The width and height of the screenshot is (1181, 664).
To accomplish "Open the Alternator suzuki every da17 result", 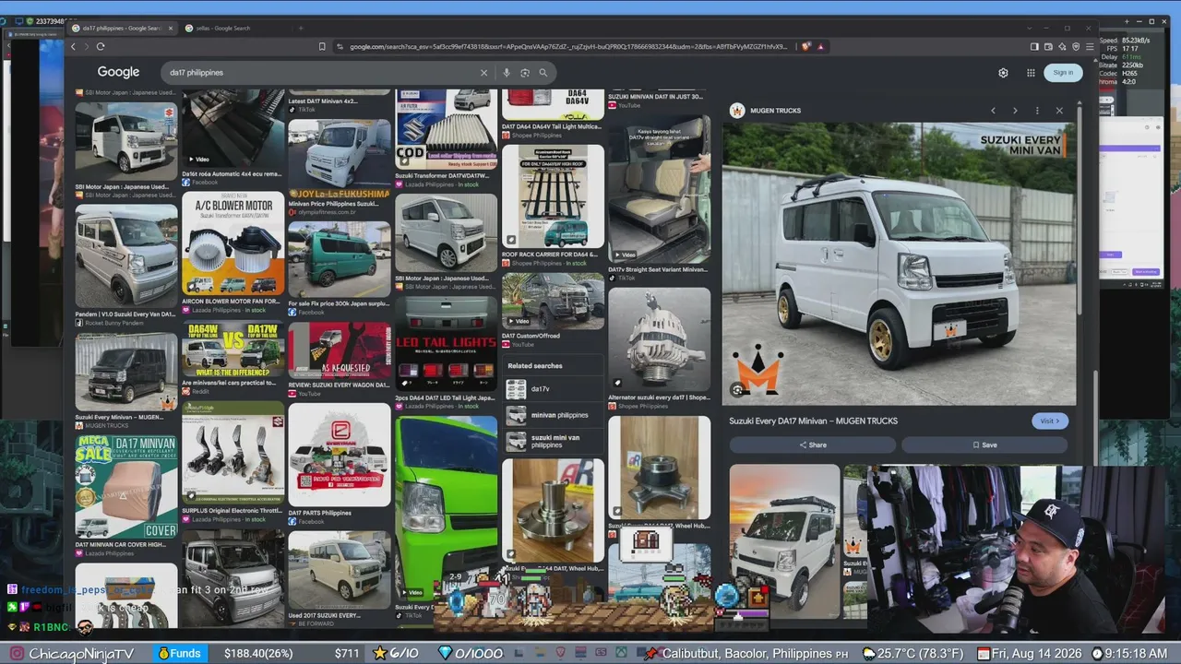I will pyautogui.click(x=659, y=338).
